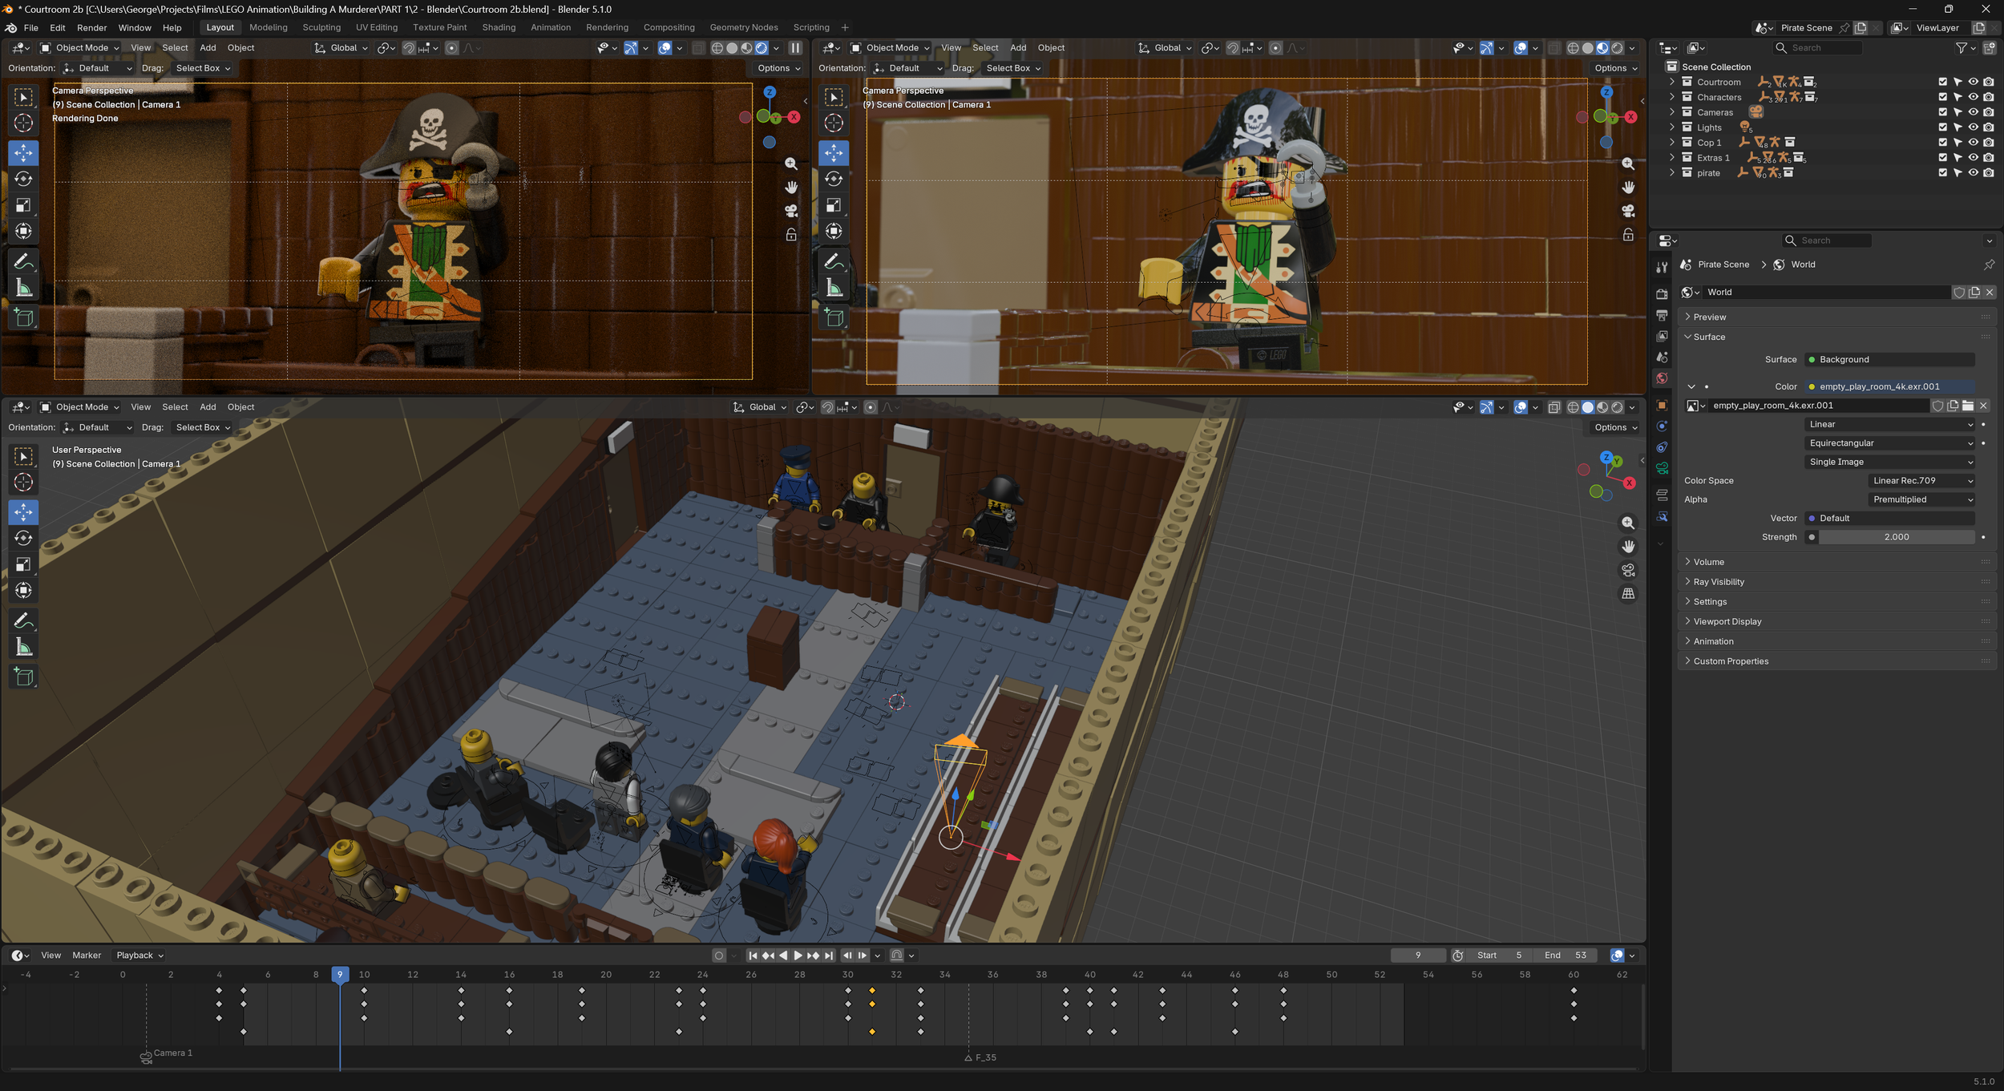Screen dimensions: 2004x1091
Task: Open the Premultiplied alpha dropdown
Action: pyautogui.click(x=1921, y=500)
